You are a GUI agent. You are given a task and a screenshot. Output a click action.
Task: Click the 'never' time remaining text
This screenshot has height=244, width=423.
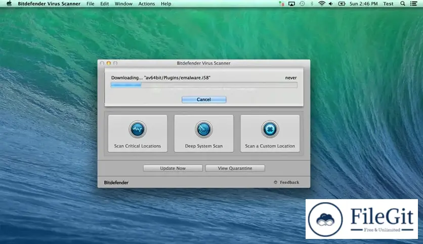click(x=291, y=78)
